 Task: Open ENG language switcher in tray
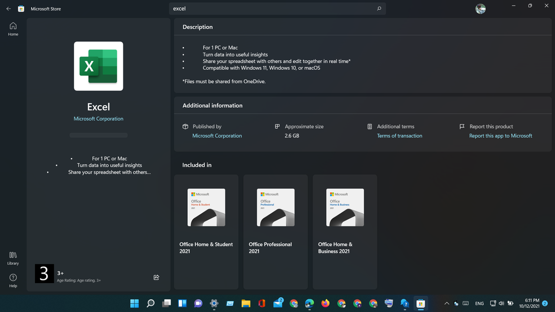pos(479,304)
